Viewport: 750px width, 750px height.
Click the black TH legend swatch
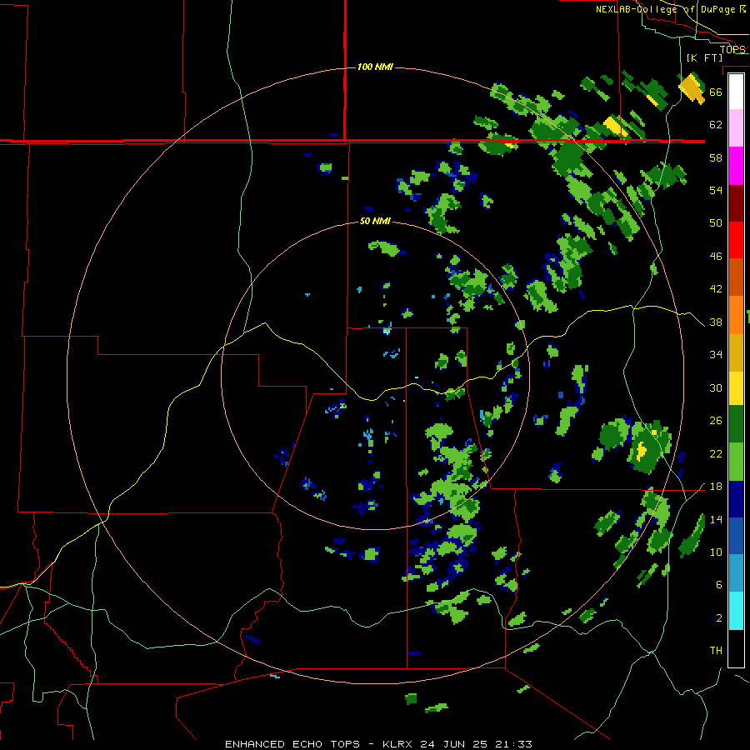coord(736,648)
